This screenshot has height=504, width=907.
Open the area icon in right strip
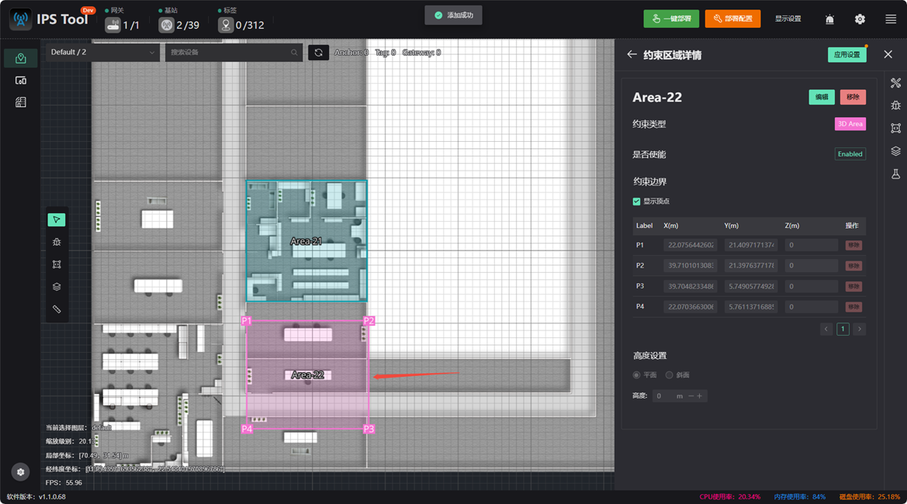point(895,128)
